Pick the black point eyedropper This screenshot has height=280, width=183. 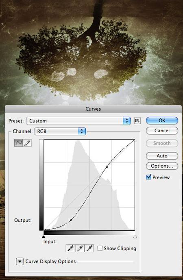70,248
